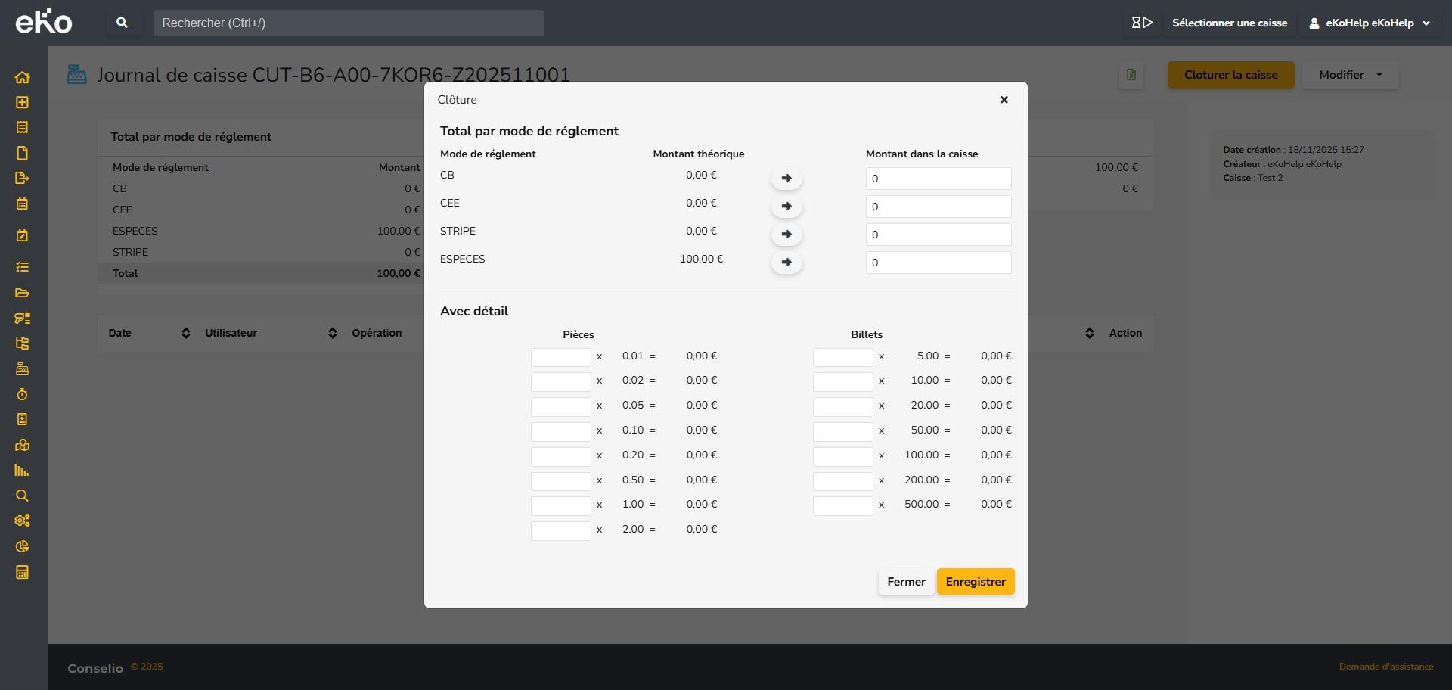Focus the ESPECES amount in caisse field
The height and width of the screenshot is (690, 1452).
938,263
